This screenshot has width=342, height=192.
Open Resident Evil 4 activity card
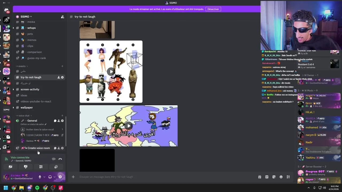click(318, 64)
